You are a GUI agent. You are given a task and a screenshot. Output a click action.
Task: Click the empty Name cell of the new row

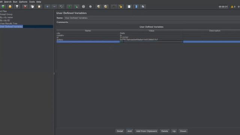pos(88,42)
